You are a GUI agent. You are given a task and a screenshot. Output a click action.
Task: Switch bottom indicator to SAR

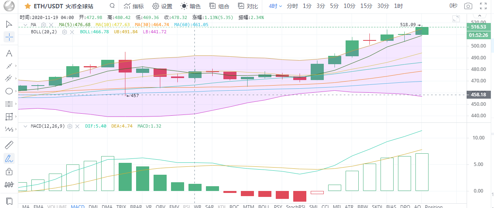pyautogui.click(x=210, y=206)
